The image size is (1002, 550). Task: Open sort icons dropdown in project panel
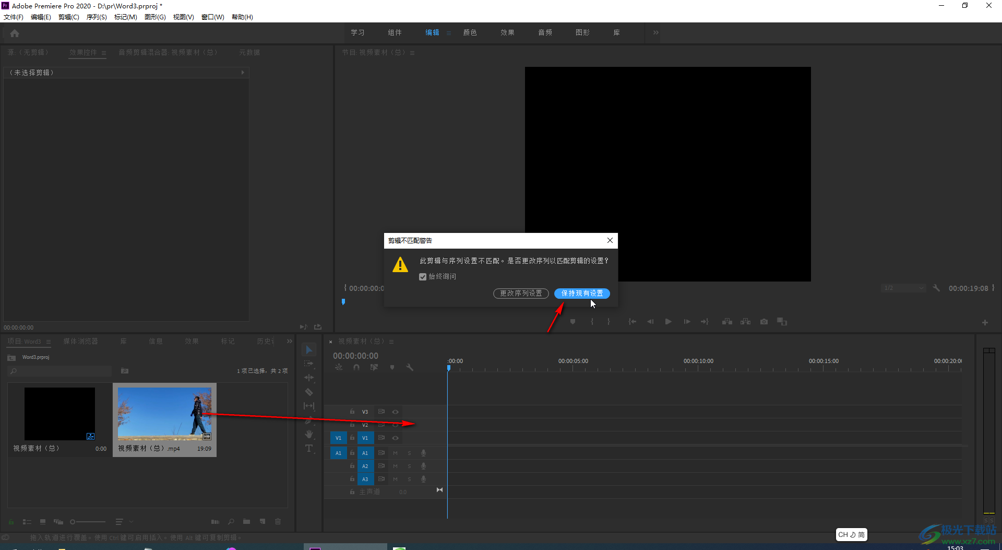click(x=124, y=521)
